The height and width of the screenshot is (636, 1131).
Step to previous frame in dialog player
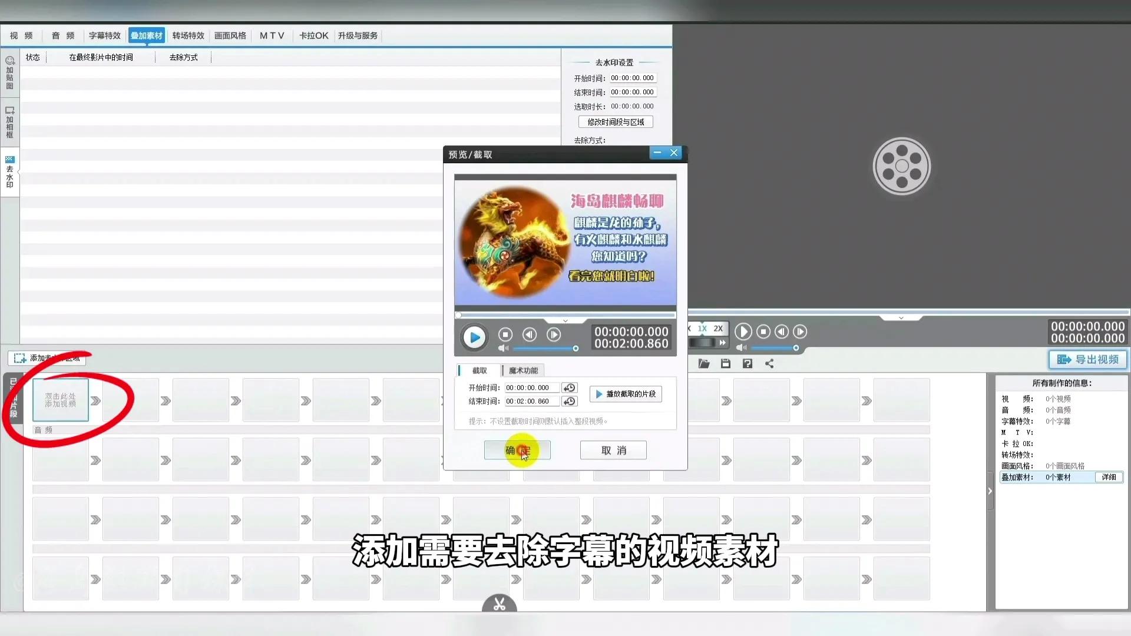[x=530, y=334]
